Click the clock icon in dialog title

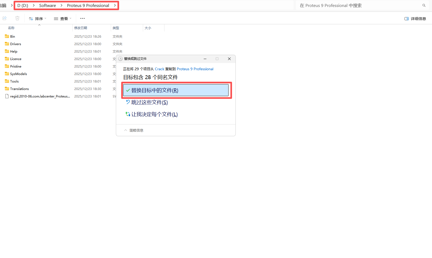(120, 59)
